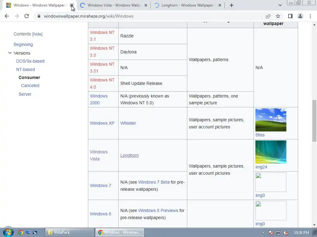317x237 pixels.
Task: Switch to the Longhorn tab
Action: (x=187, y=5)
